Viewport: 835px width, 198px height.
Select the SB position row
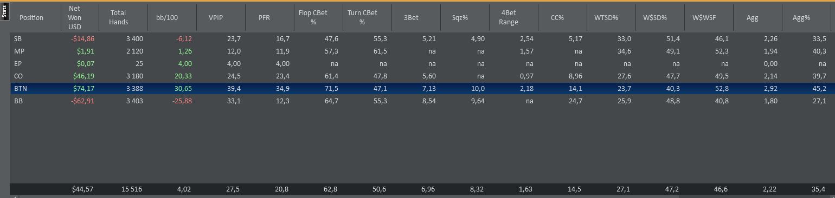pos(422,39)
